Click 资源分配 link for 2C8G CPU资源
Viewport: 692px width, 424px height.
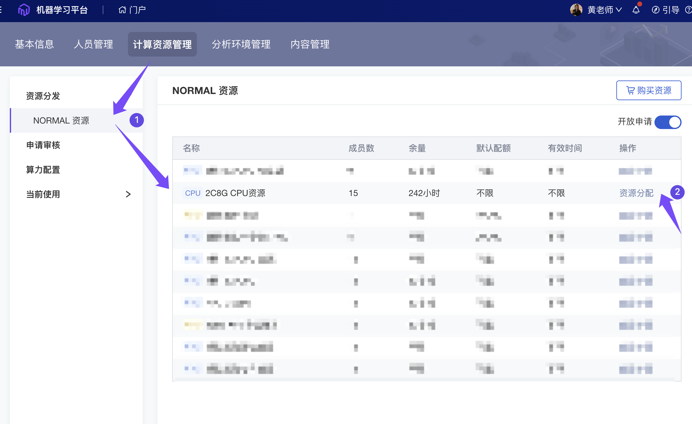click(636, 193)
